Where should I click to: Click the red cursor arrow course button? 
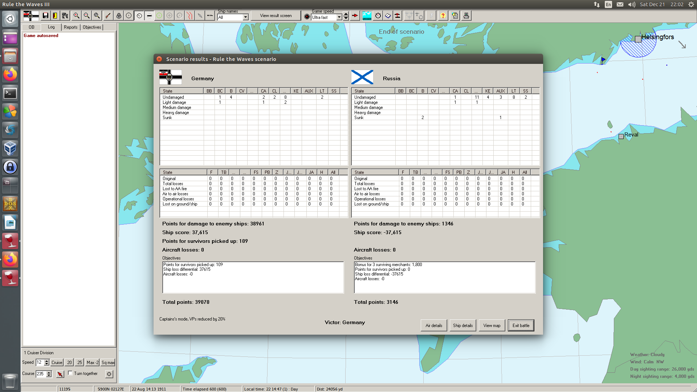[60, 374]
